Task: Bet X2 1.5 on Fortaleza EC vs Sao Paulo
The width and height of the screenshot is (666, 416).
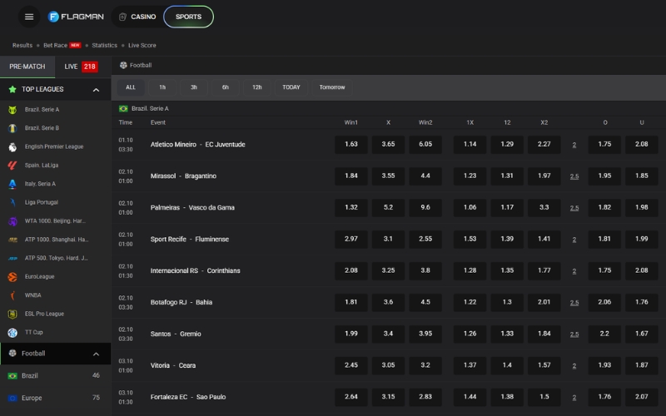Action: 544,397
